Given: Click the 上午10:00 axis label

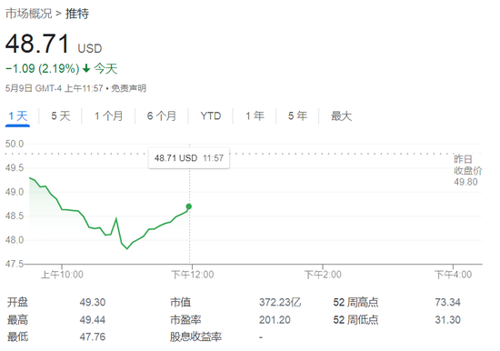Looking at the screenshot, I should click(62, 275).
